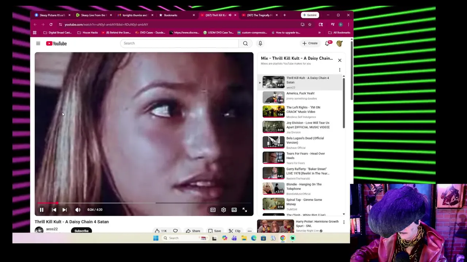Play Gerry Rafferty - Baker Street video
This screenshot has width=467, height=262.
point(301,173)
